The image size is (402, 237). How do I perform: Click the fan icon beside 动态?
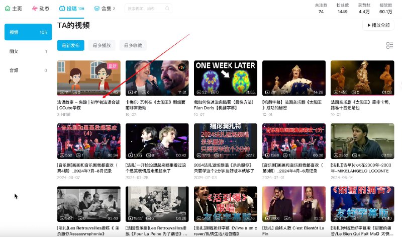tap(35, 9)
